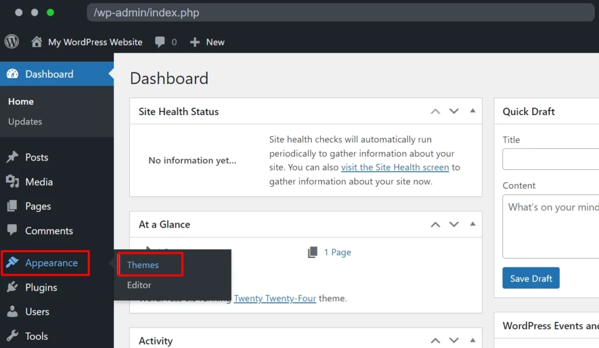Open Media via its camera-music icon
This screenshot has height=348, width=599.
tap(13, 182)
